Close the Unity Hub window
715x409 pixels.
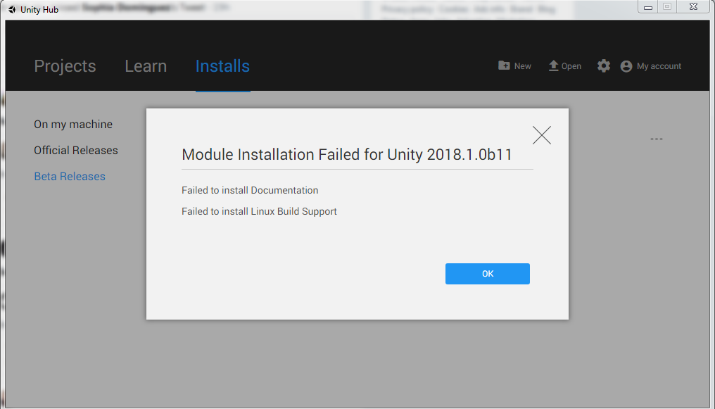point(692,6)
